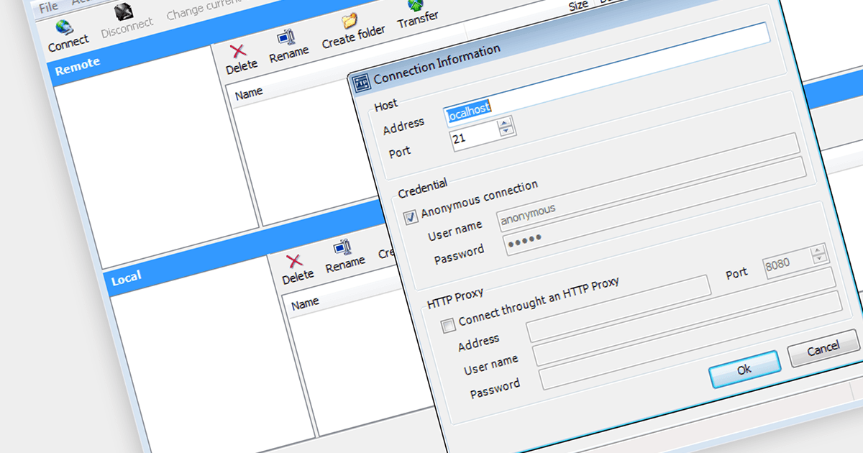This screenshot has width=863, height=453.
Task: Click the Transfer toolbar icon
Action: pos(416,6)
